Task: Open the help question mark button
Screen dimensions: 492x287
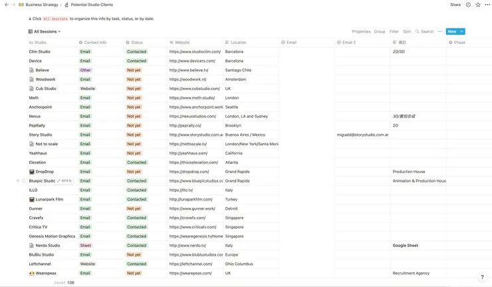Action: pyautogui.click(x=482, y=277)
